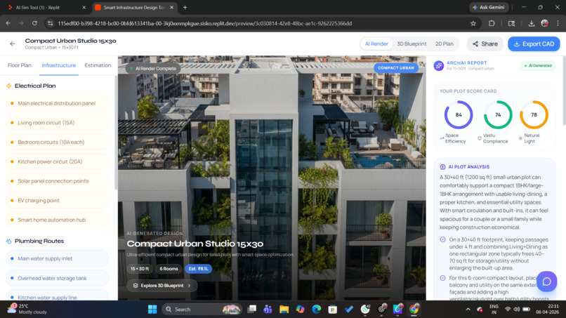Open File Explorer from taskbar
Viewport: 566px width, 318px height.
(284, 310)
